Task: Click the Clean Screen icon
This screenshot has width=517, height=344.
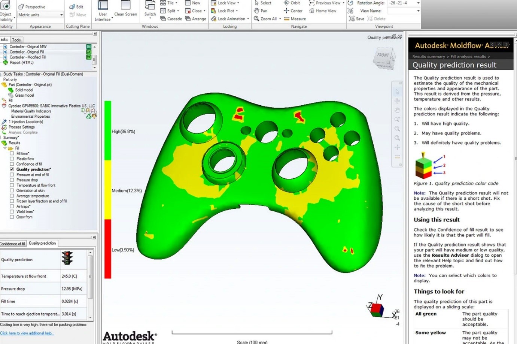Action: tap(125, 5)
